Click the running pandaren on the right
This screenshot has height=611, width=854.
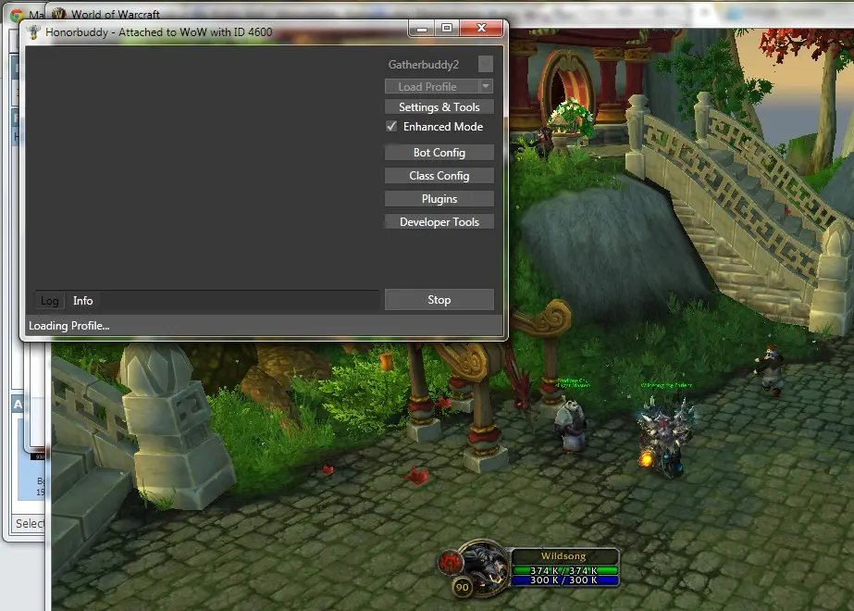pyautogui.click(x=769, y=368)
